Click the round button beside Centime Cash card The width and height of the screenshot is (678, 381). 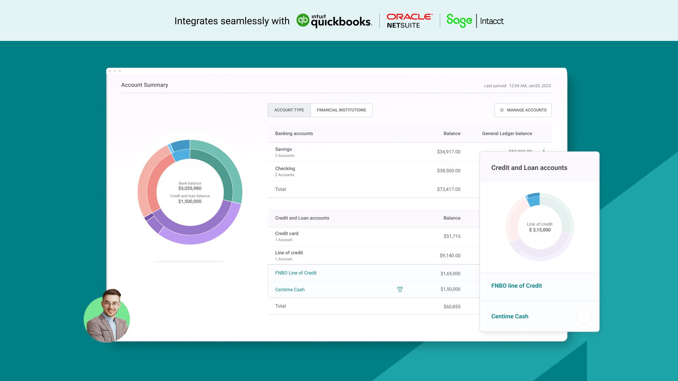tap(584, 316)
